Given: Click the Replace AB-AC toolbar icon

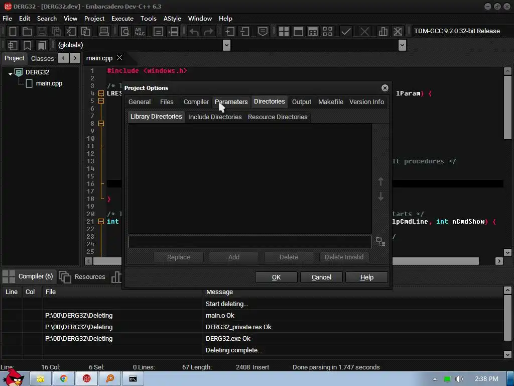Looking at the screenshot, I should click(140, 32).
